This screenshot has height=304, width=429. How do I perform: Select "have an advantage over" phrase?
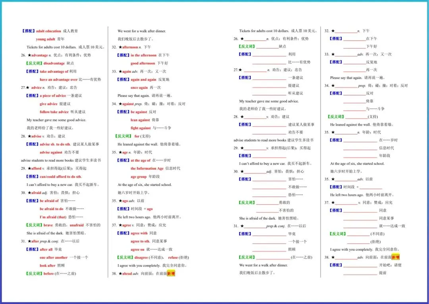(x=58, y=79)
